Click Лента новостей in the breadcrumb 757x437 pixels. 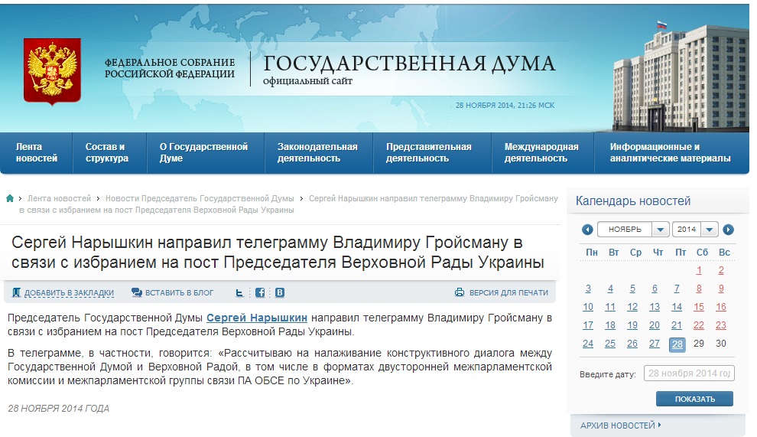click(59, 198)
